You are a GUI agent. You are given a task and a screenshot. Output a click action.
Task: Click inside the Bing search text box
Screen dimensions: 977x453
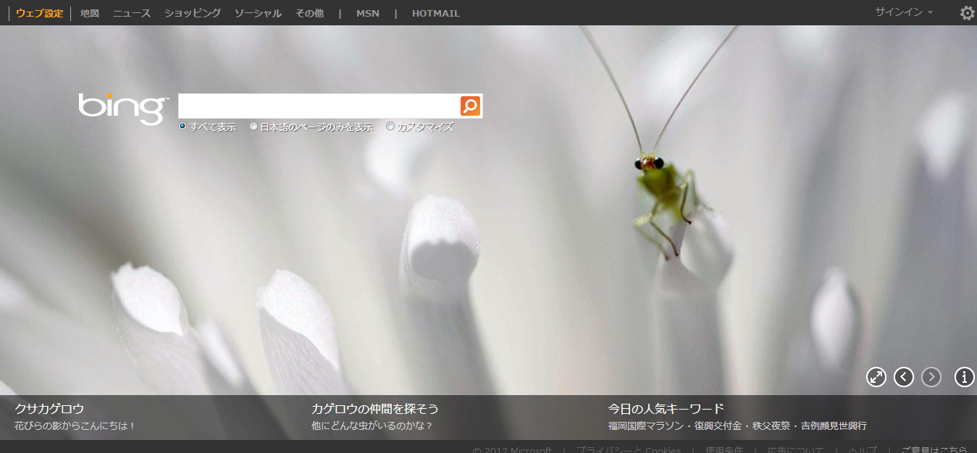[x=319, y=106]
